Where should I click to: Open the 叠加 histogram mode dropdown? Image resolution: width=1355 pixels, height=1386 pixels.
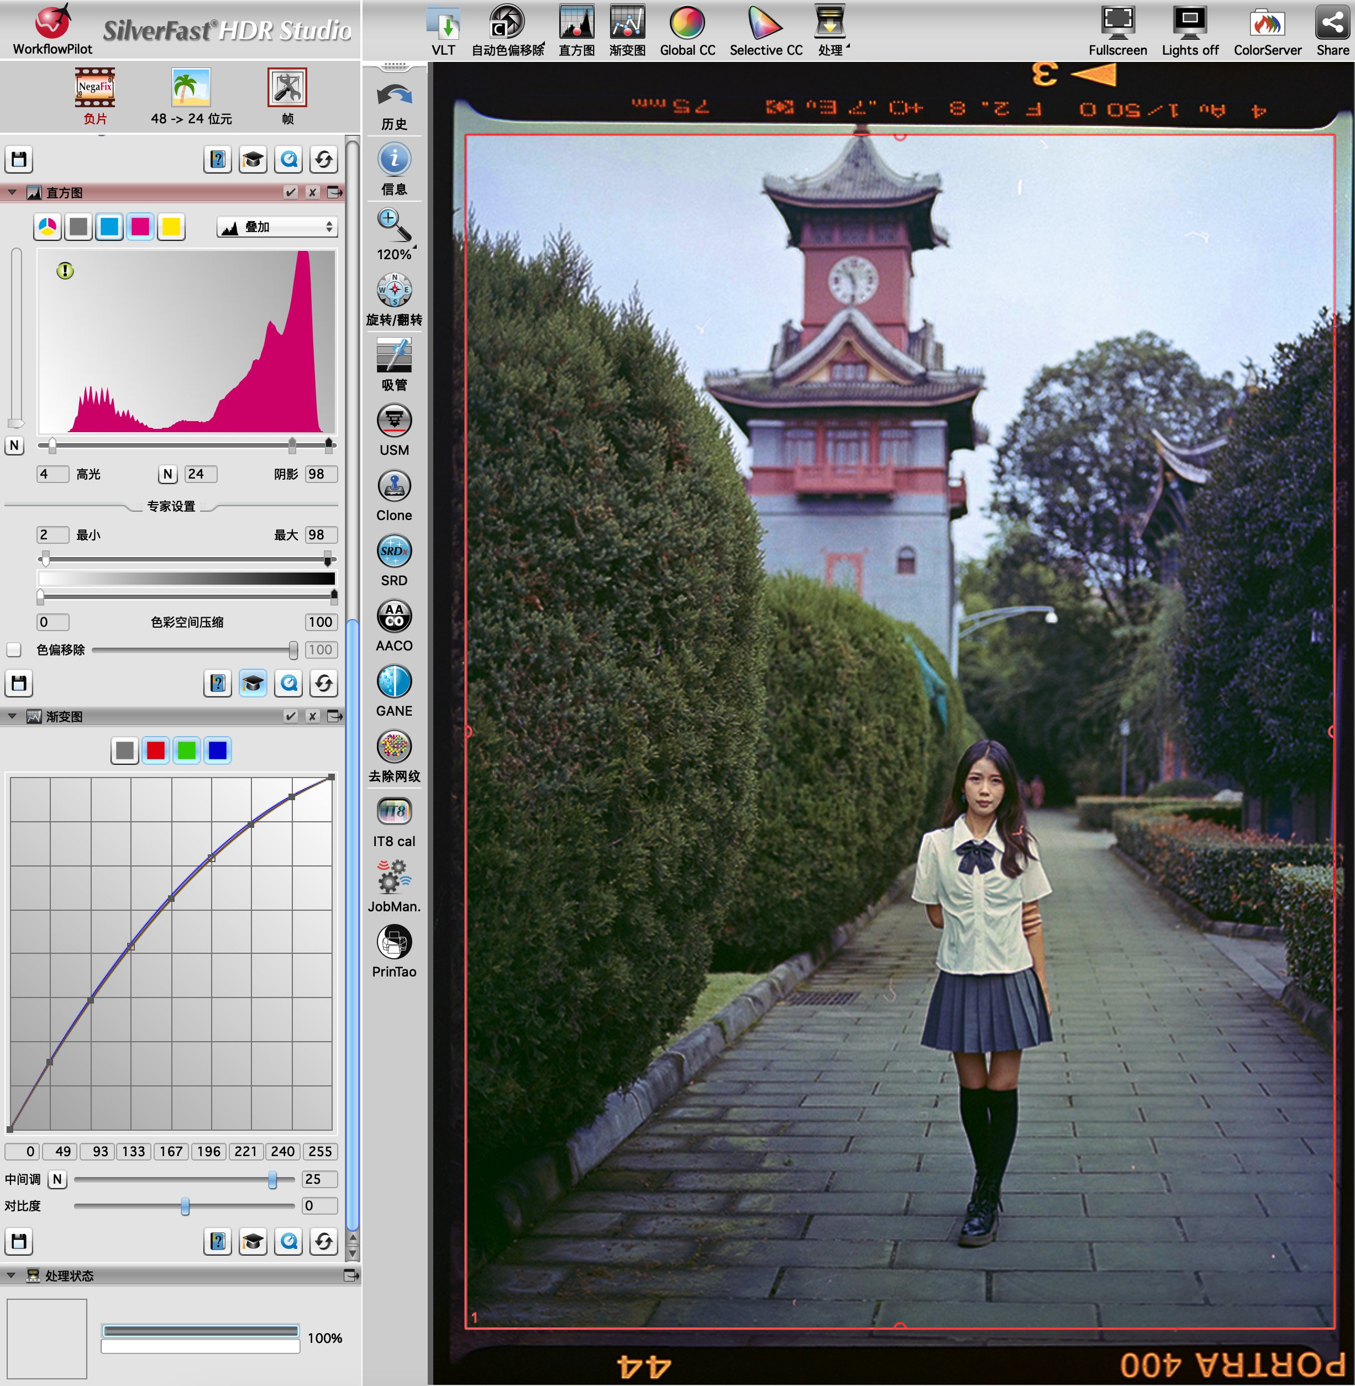pyautogui.click(x=277, y=227)
